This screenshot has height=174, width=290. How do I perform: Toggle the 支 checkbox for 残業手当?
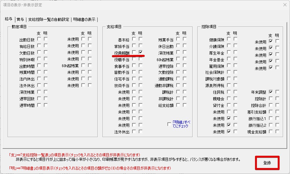(x=178, y=39)
